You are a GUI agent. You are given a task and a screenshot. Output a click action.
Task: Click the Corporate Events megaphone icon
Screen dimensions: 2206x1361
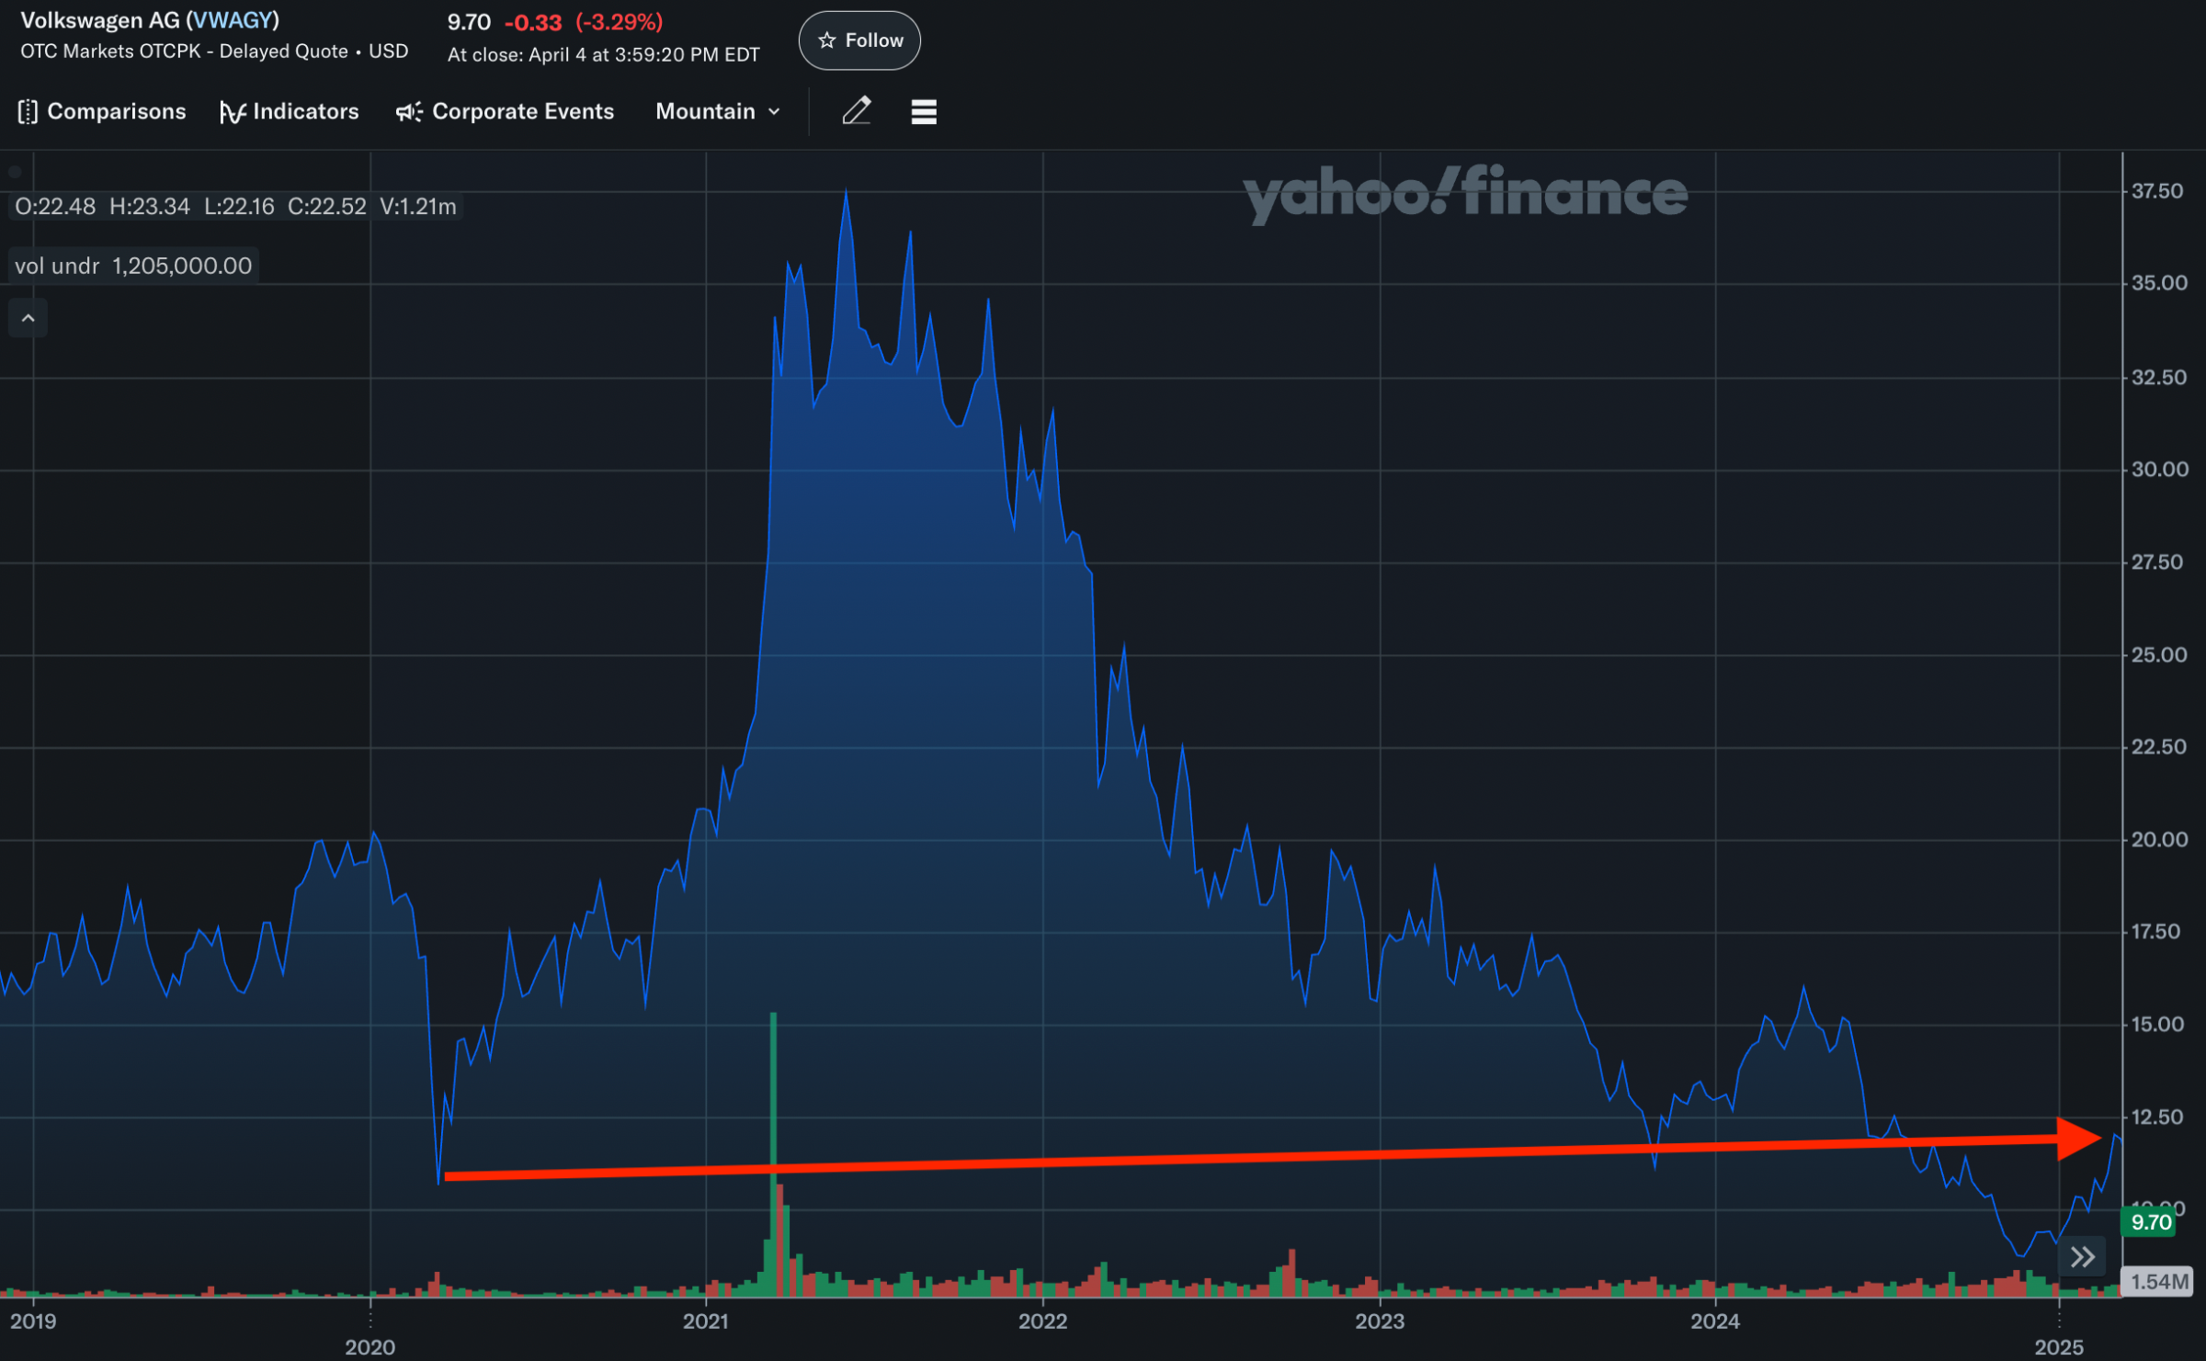pos(409,112)
